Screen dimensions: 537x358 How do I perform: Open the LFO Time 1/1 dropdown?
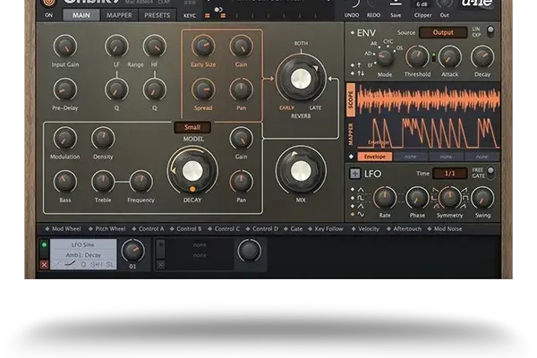click(x=449, y=173)
